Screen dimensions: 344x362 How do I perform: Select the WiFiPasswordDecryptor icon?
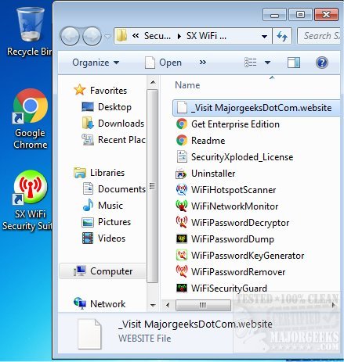pyautogui.click(x=182, y=223)
